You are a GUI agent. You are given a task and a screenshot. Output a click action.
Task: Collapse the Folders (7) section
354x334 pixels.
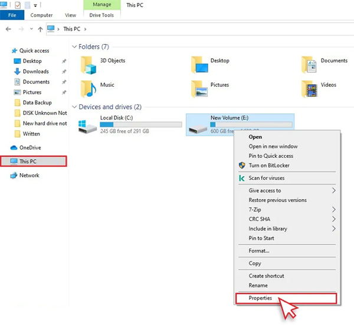pyautogui.click(x=74, y=47)
